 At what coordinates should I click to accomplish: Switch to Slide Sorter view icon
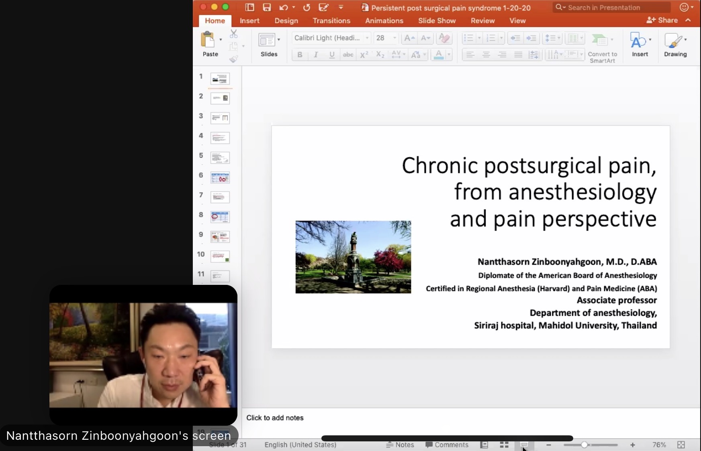coord(504,445)
